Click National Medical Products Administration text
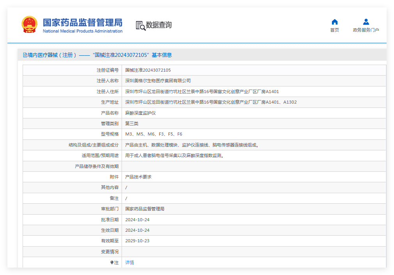The width and height of the screenshot is (394, 275). [x=82, y=31]
